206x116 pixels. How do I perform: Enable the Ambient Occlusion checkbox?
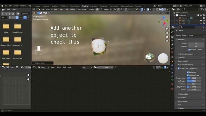click(179, 54)
